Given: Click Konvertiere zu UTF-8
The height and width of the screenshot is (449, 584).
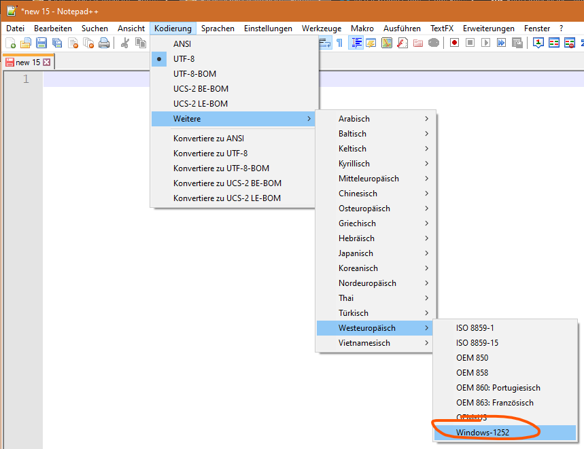Looking at the screenshot, I should pyautogui.click(x=233, y=154).
